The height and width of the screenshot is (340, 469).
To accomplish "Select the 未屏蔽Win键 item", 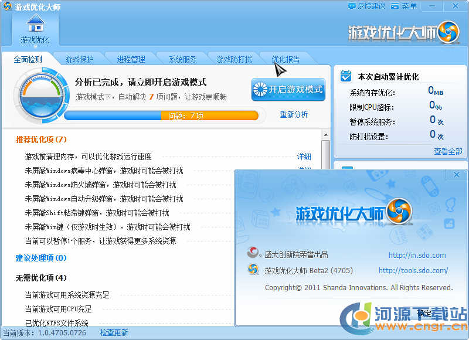I will (107, 227).
